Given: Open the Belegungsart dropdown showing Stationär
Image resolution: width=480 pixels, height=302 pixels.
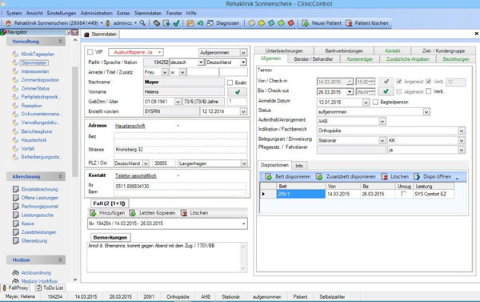Looking at the screenshot, I should [x=382, y=140].
